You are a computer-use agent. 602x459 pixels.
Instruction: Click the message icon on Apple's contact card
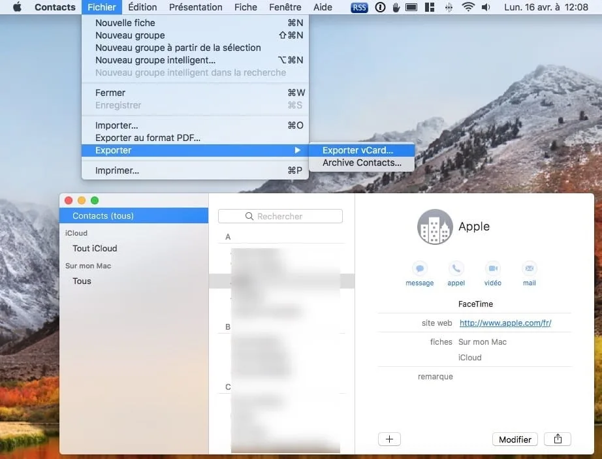[x=419, y=269]
